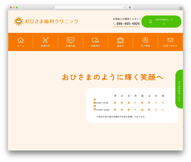The image size is (191, 162).
Task: Click the tooth with magnifier icon
Action: point(95,40)
